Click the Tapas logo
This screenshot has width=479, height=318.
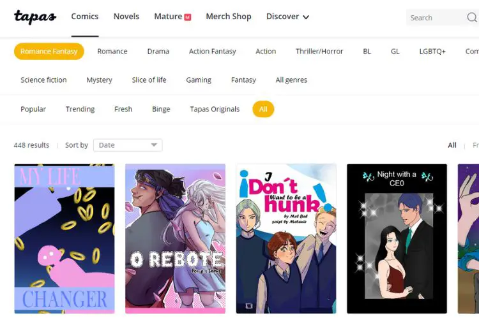(35, 17)
